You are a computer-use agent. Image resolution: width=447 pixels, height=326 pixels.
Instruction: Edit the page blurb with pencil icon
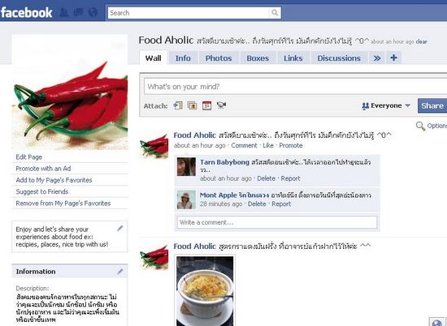(120, 228)
